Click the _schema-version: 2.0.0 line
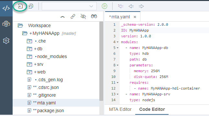This screenshot has width=209, height=116. tap(145, 24)
